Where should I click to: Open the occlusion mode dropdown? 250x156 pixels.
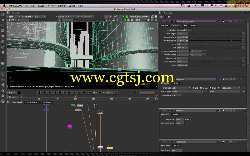coord(180,123)
